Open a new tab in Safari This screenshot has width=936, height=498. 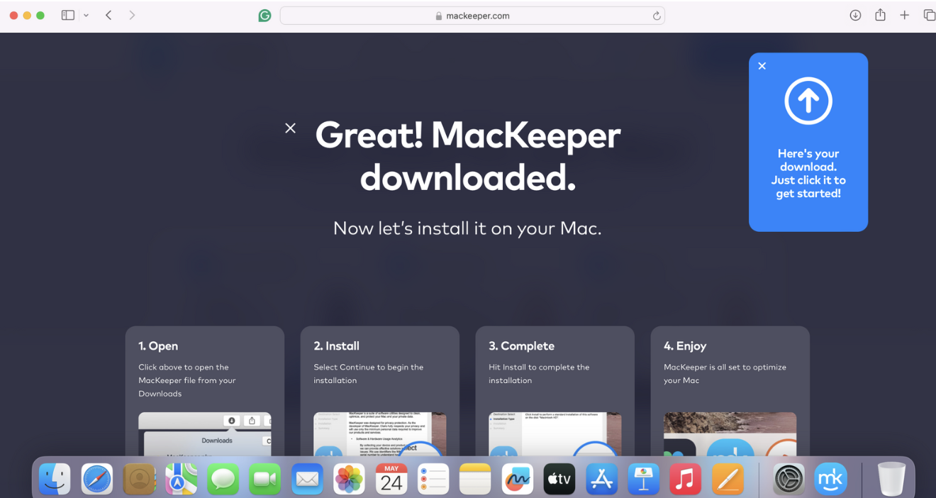[905, 15]
